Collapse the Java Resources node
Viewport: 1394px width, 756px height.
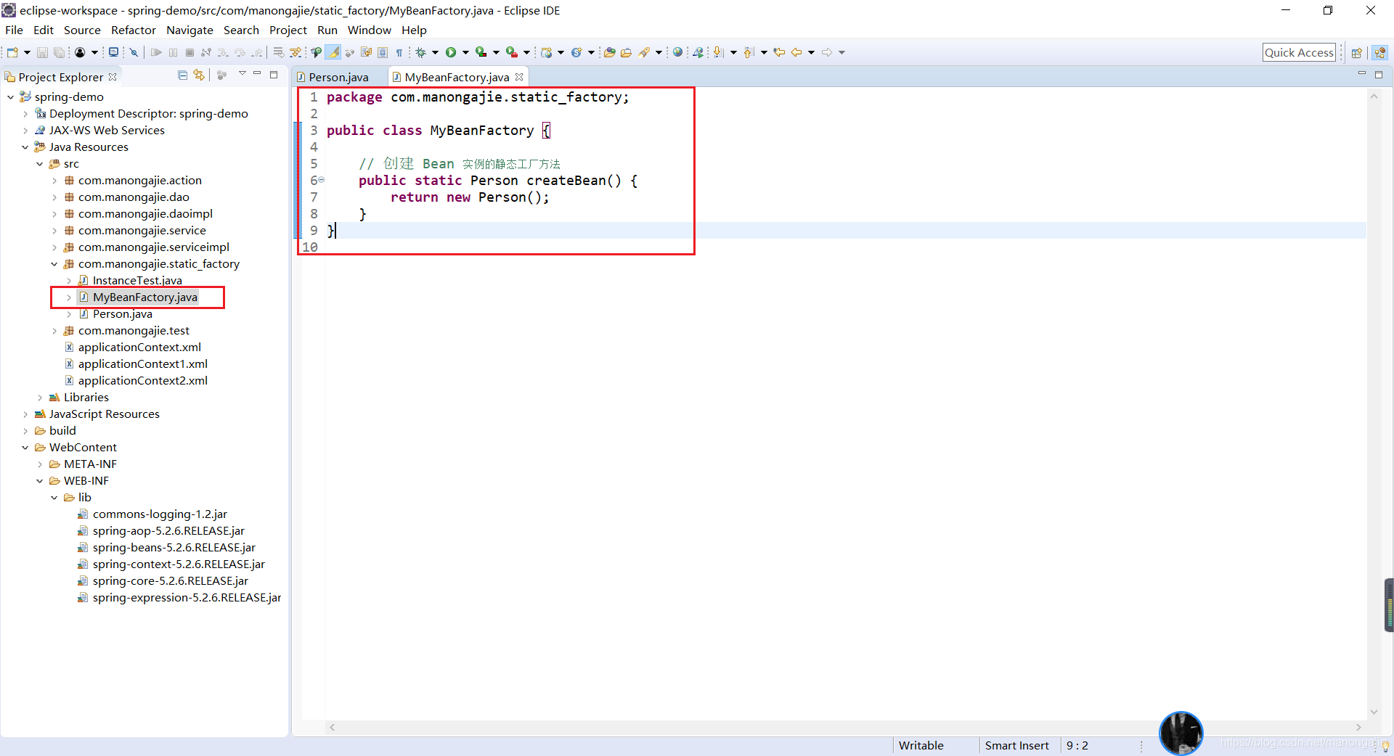point(25,147)
